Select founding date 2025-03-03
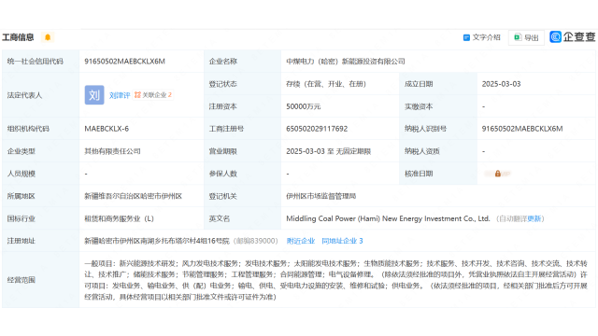 501,84
